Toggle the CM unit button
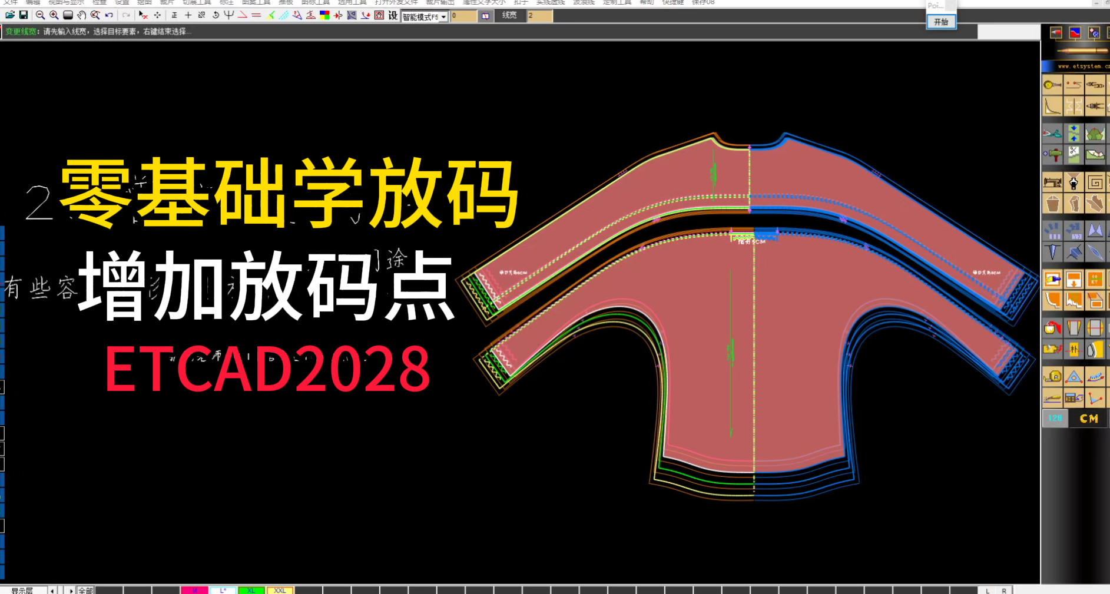This screenshot has height=594, width=1110. [x=1089, y=419]
